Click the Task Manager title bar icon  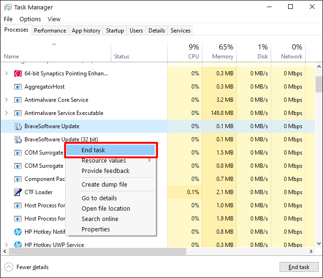coord(8,8)
